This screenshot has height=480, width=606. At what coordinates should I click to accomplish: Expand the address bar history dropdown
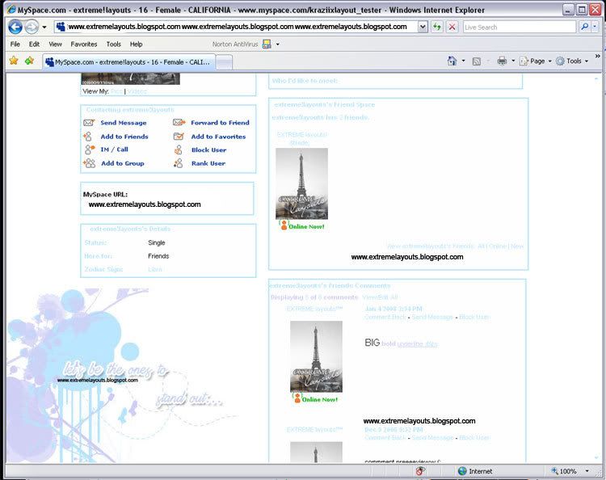pyautogui.click(x=423, y=27)
